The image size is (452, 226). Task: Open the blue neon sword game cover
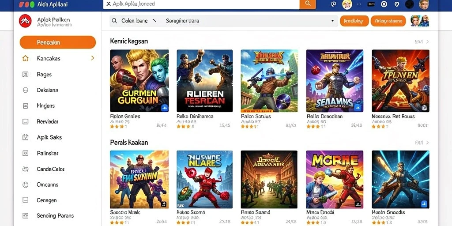(x=400, y=179)
